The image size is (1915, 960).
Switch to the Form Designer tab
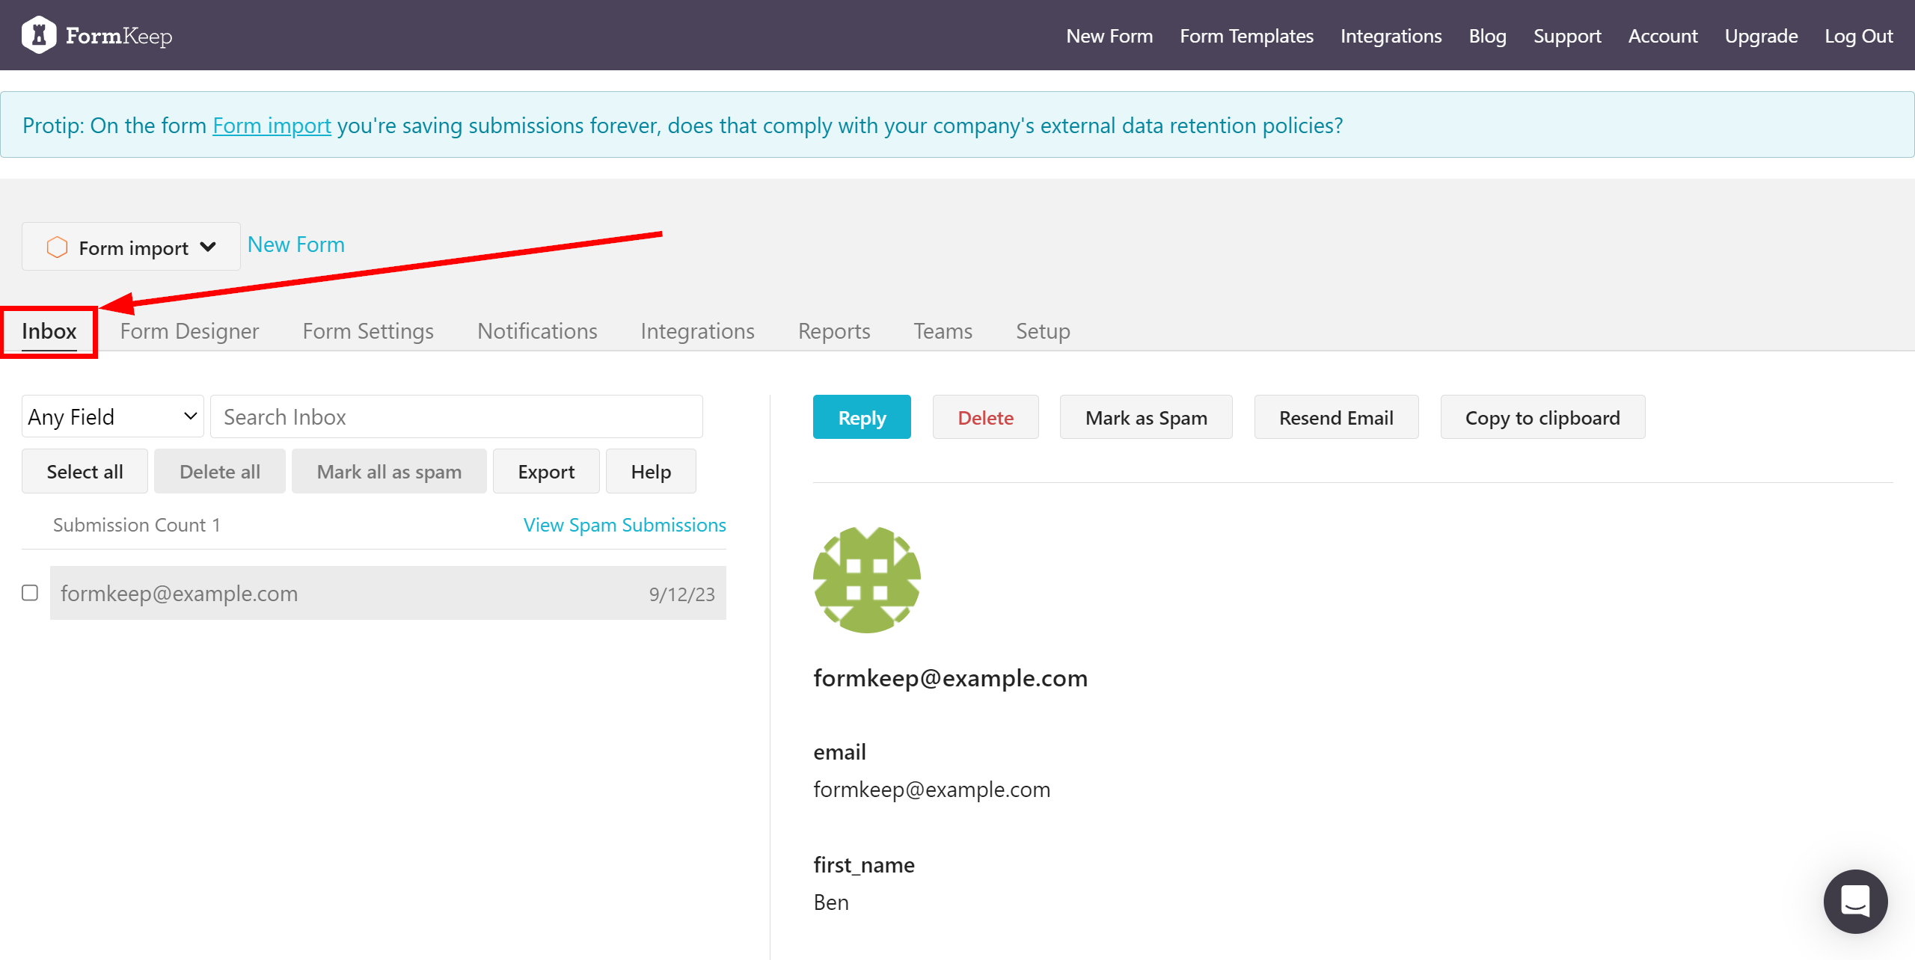191,330
